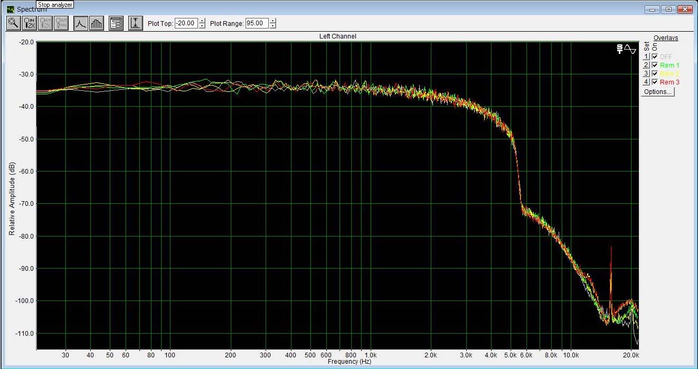The width and height of the screenshot is (698, 369).
Task: Click the -70.0 amplitude axis value
Action: click(26, 204)
